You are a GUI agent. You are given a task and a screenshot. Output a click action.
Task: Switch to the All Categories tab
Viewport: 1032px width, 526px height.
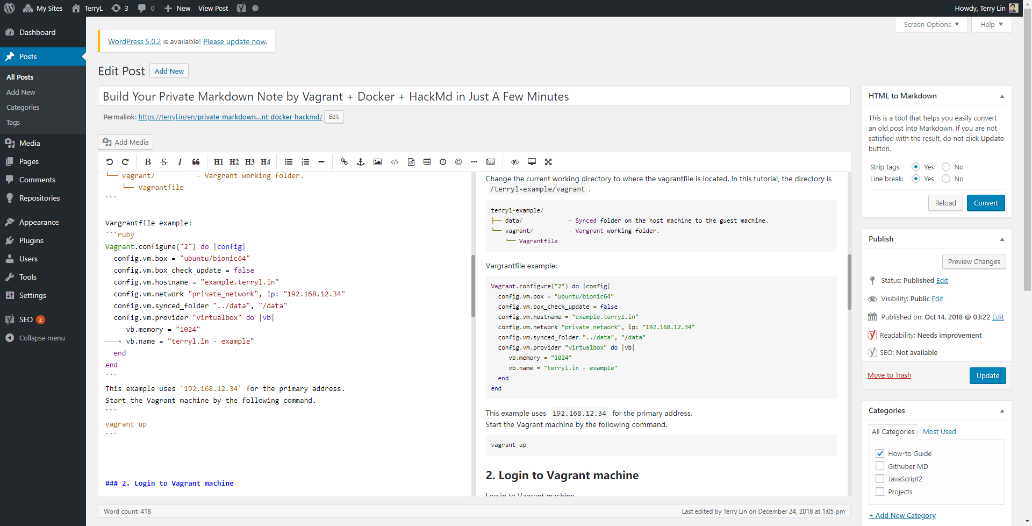(893, 431)
